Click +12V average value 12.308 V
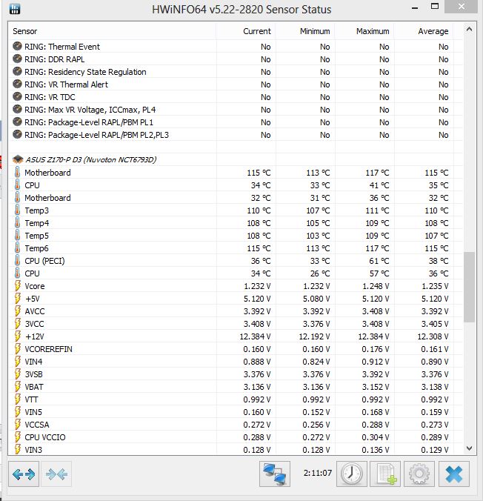 (x=433, y=336)
